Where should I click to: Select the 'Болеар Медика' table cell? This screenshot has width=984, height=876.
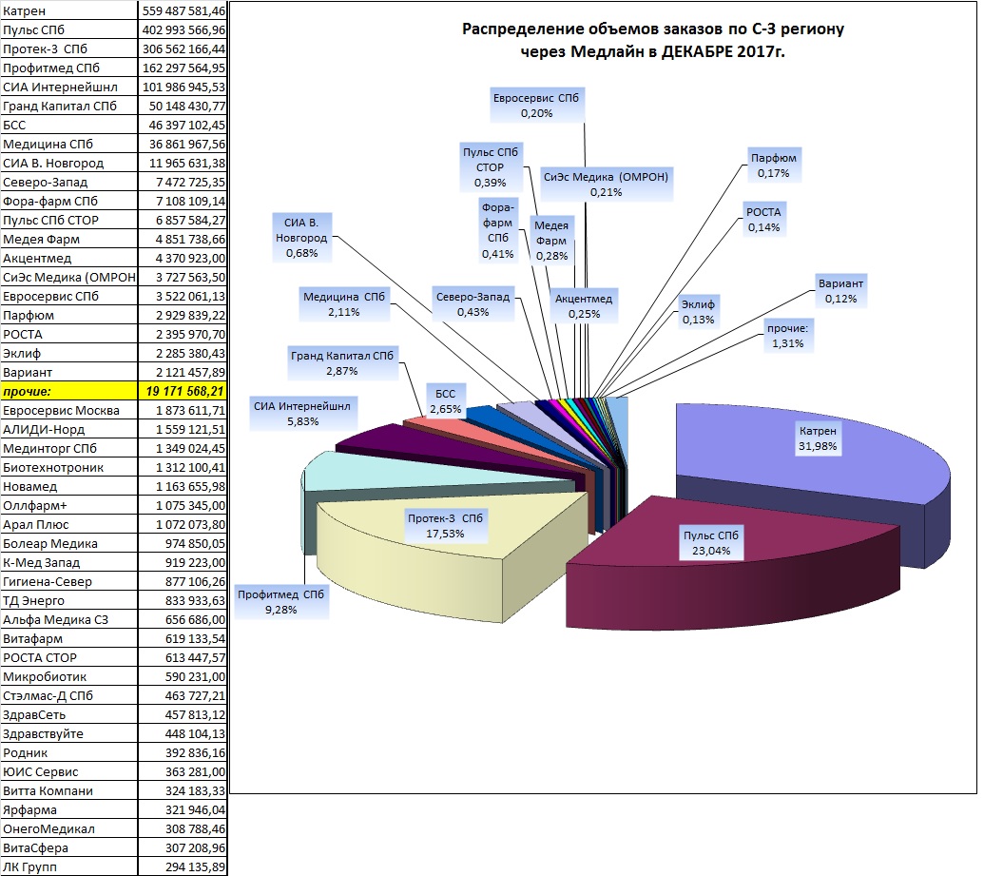[x=69, y=543]
